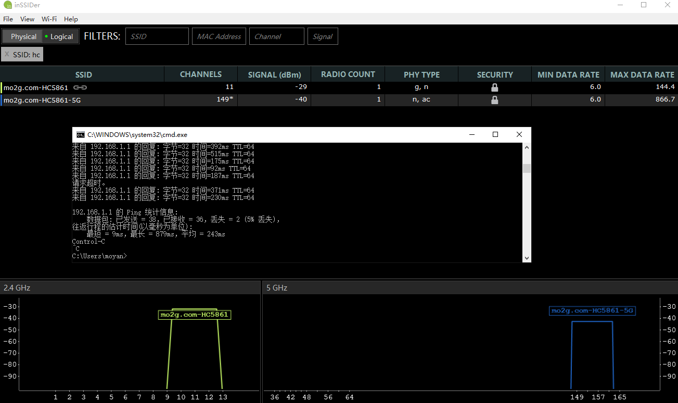Click the channel value 11

coord(229,87)
